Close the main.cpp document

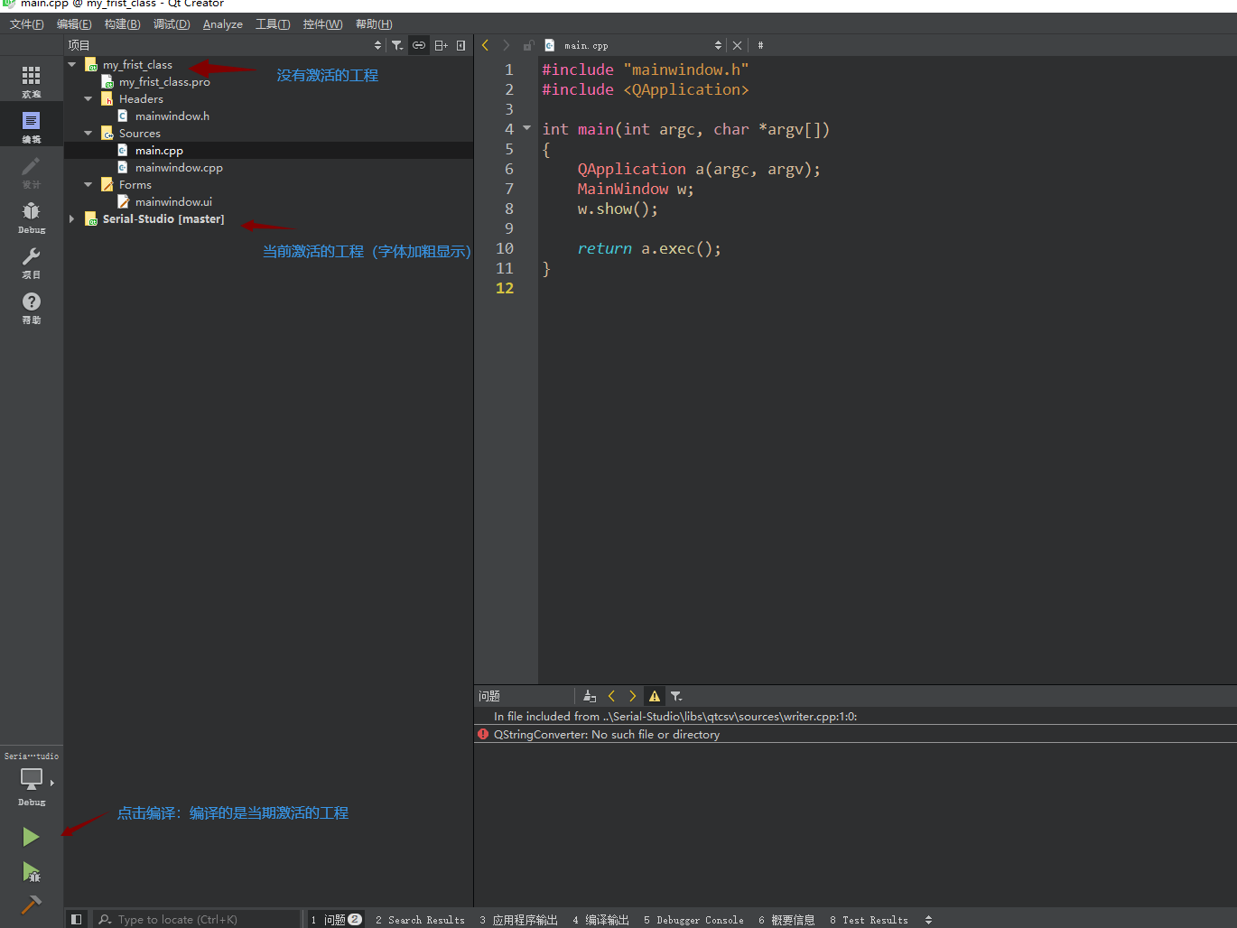(737, 45)
